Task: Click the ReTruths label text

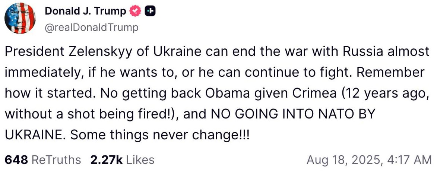Action: (x=56, y=160)
